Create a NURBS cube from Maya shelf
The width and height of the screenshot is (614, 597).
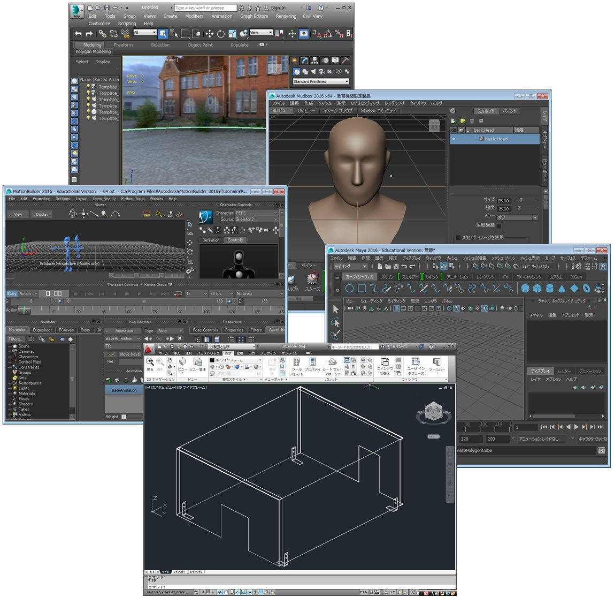[537, 289]
